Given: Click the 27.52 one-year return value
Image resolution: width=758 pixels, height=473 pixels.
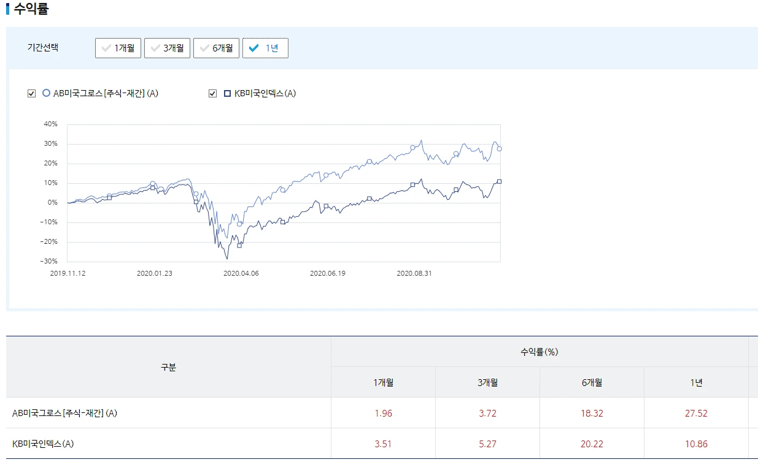Looking at the screenshot, I should click(x=695, y=412).
